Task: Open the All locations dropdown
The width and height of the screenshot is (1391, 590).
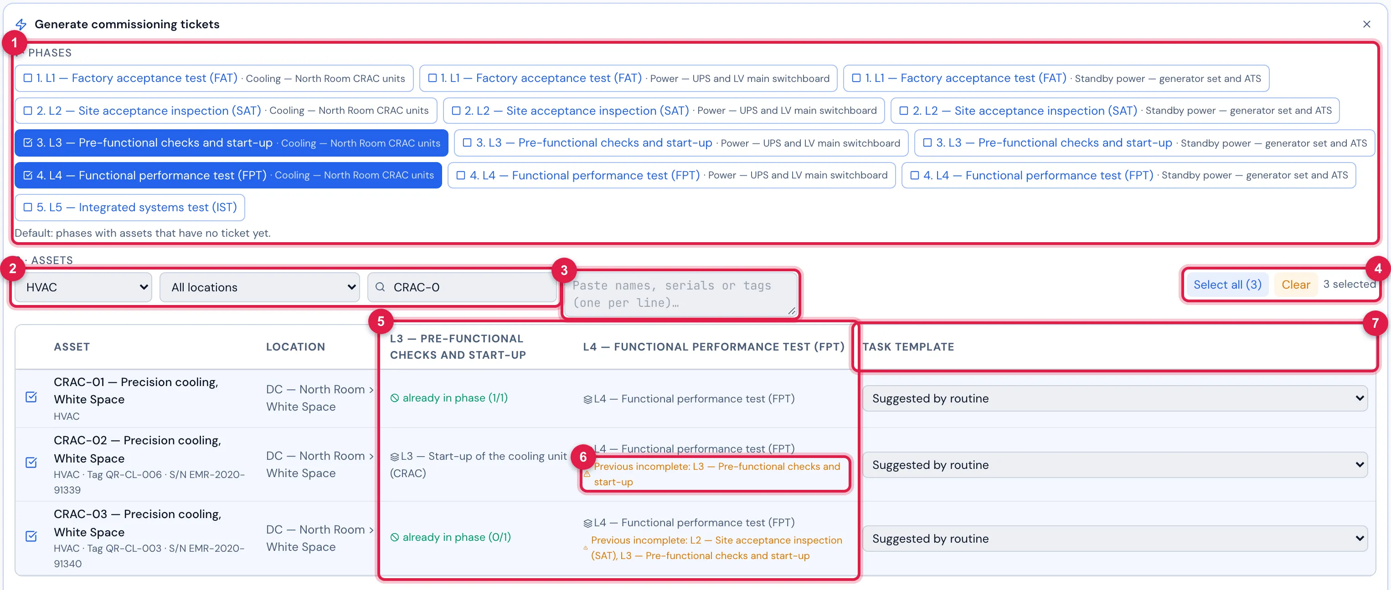Action: coord(260,287)
